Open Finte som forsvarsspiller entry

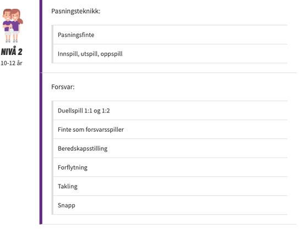pos(170,130)
